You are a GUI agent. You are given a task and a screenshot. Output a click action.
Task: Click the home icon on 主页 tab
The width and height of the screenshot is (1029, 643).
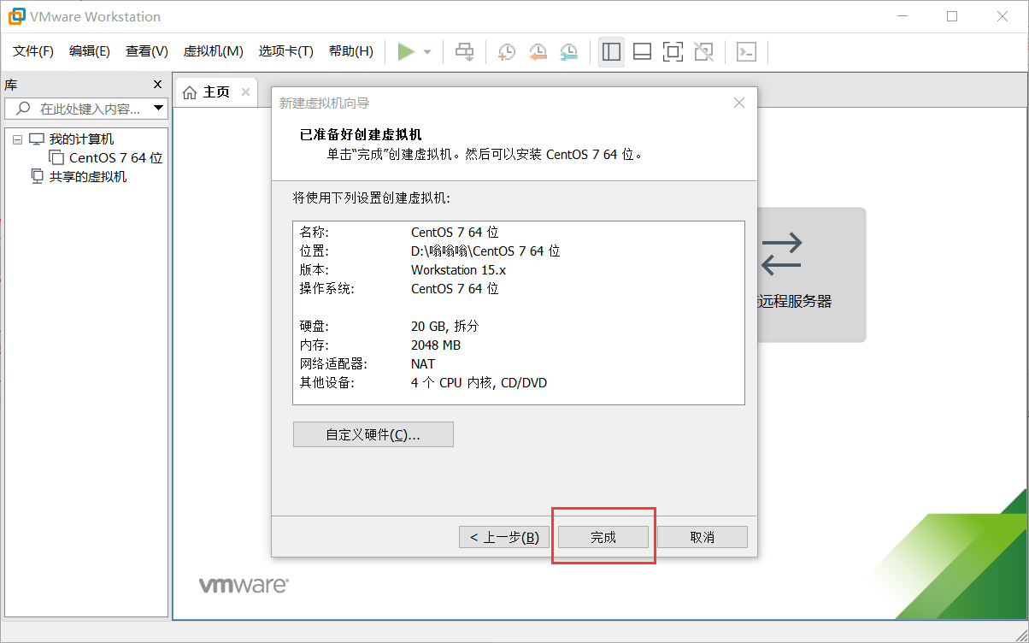190,91
